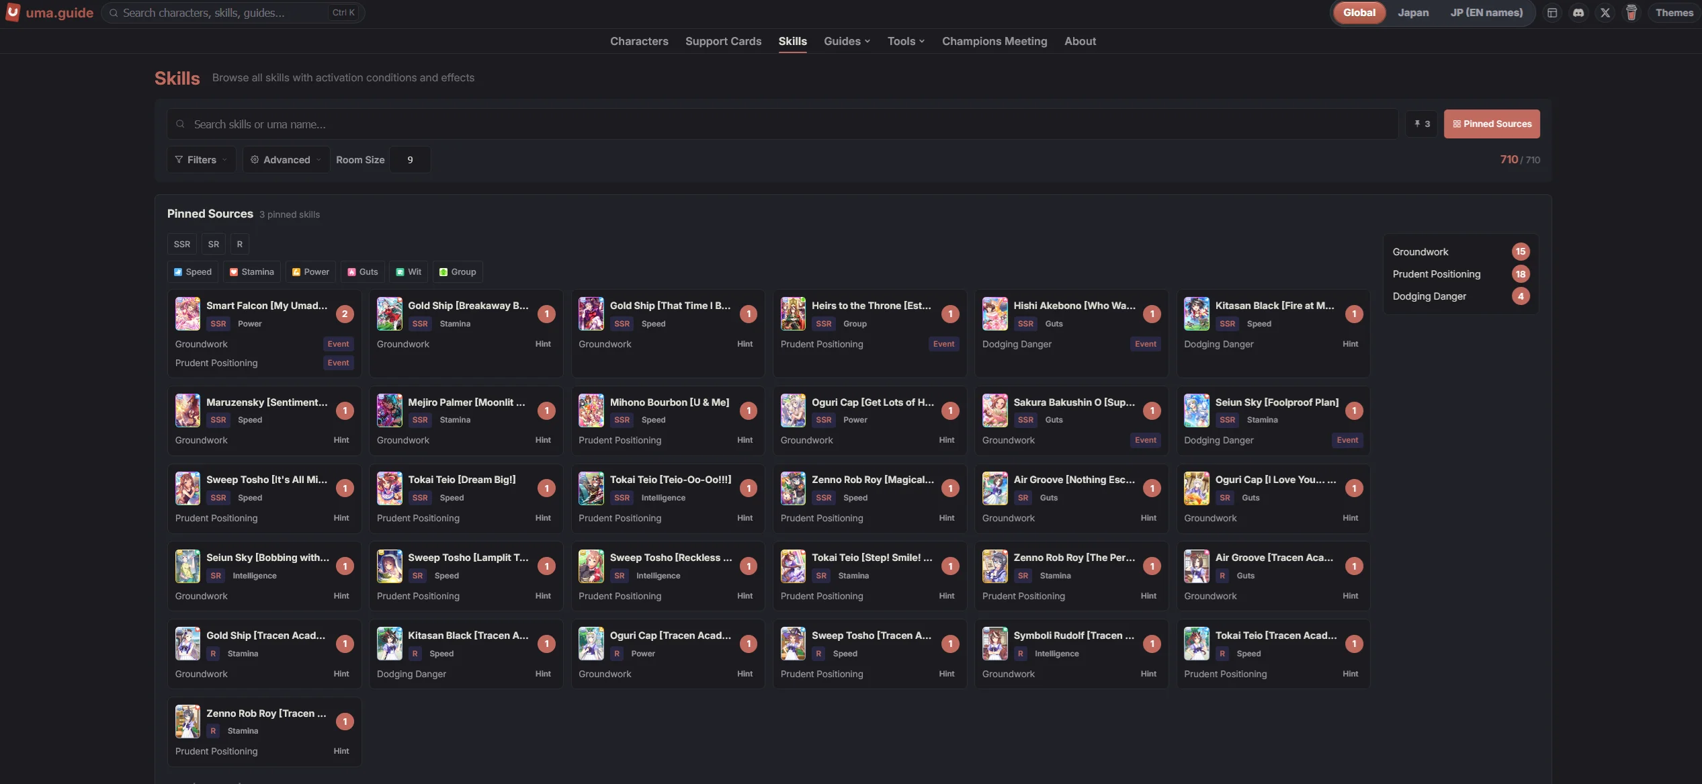
Task: Focus the search skills or uma name field
Action: [782, 124]
